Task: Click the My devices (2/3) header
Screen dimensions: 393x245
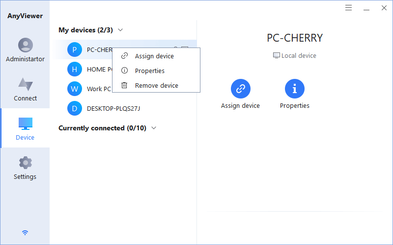Action: [85, 30]
